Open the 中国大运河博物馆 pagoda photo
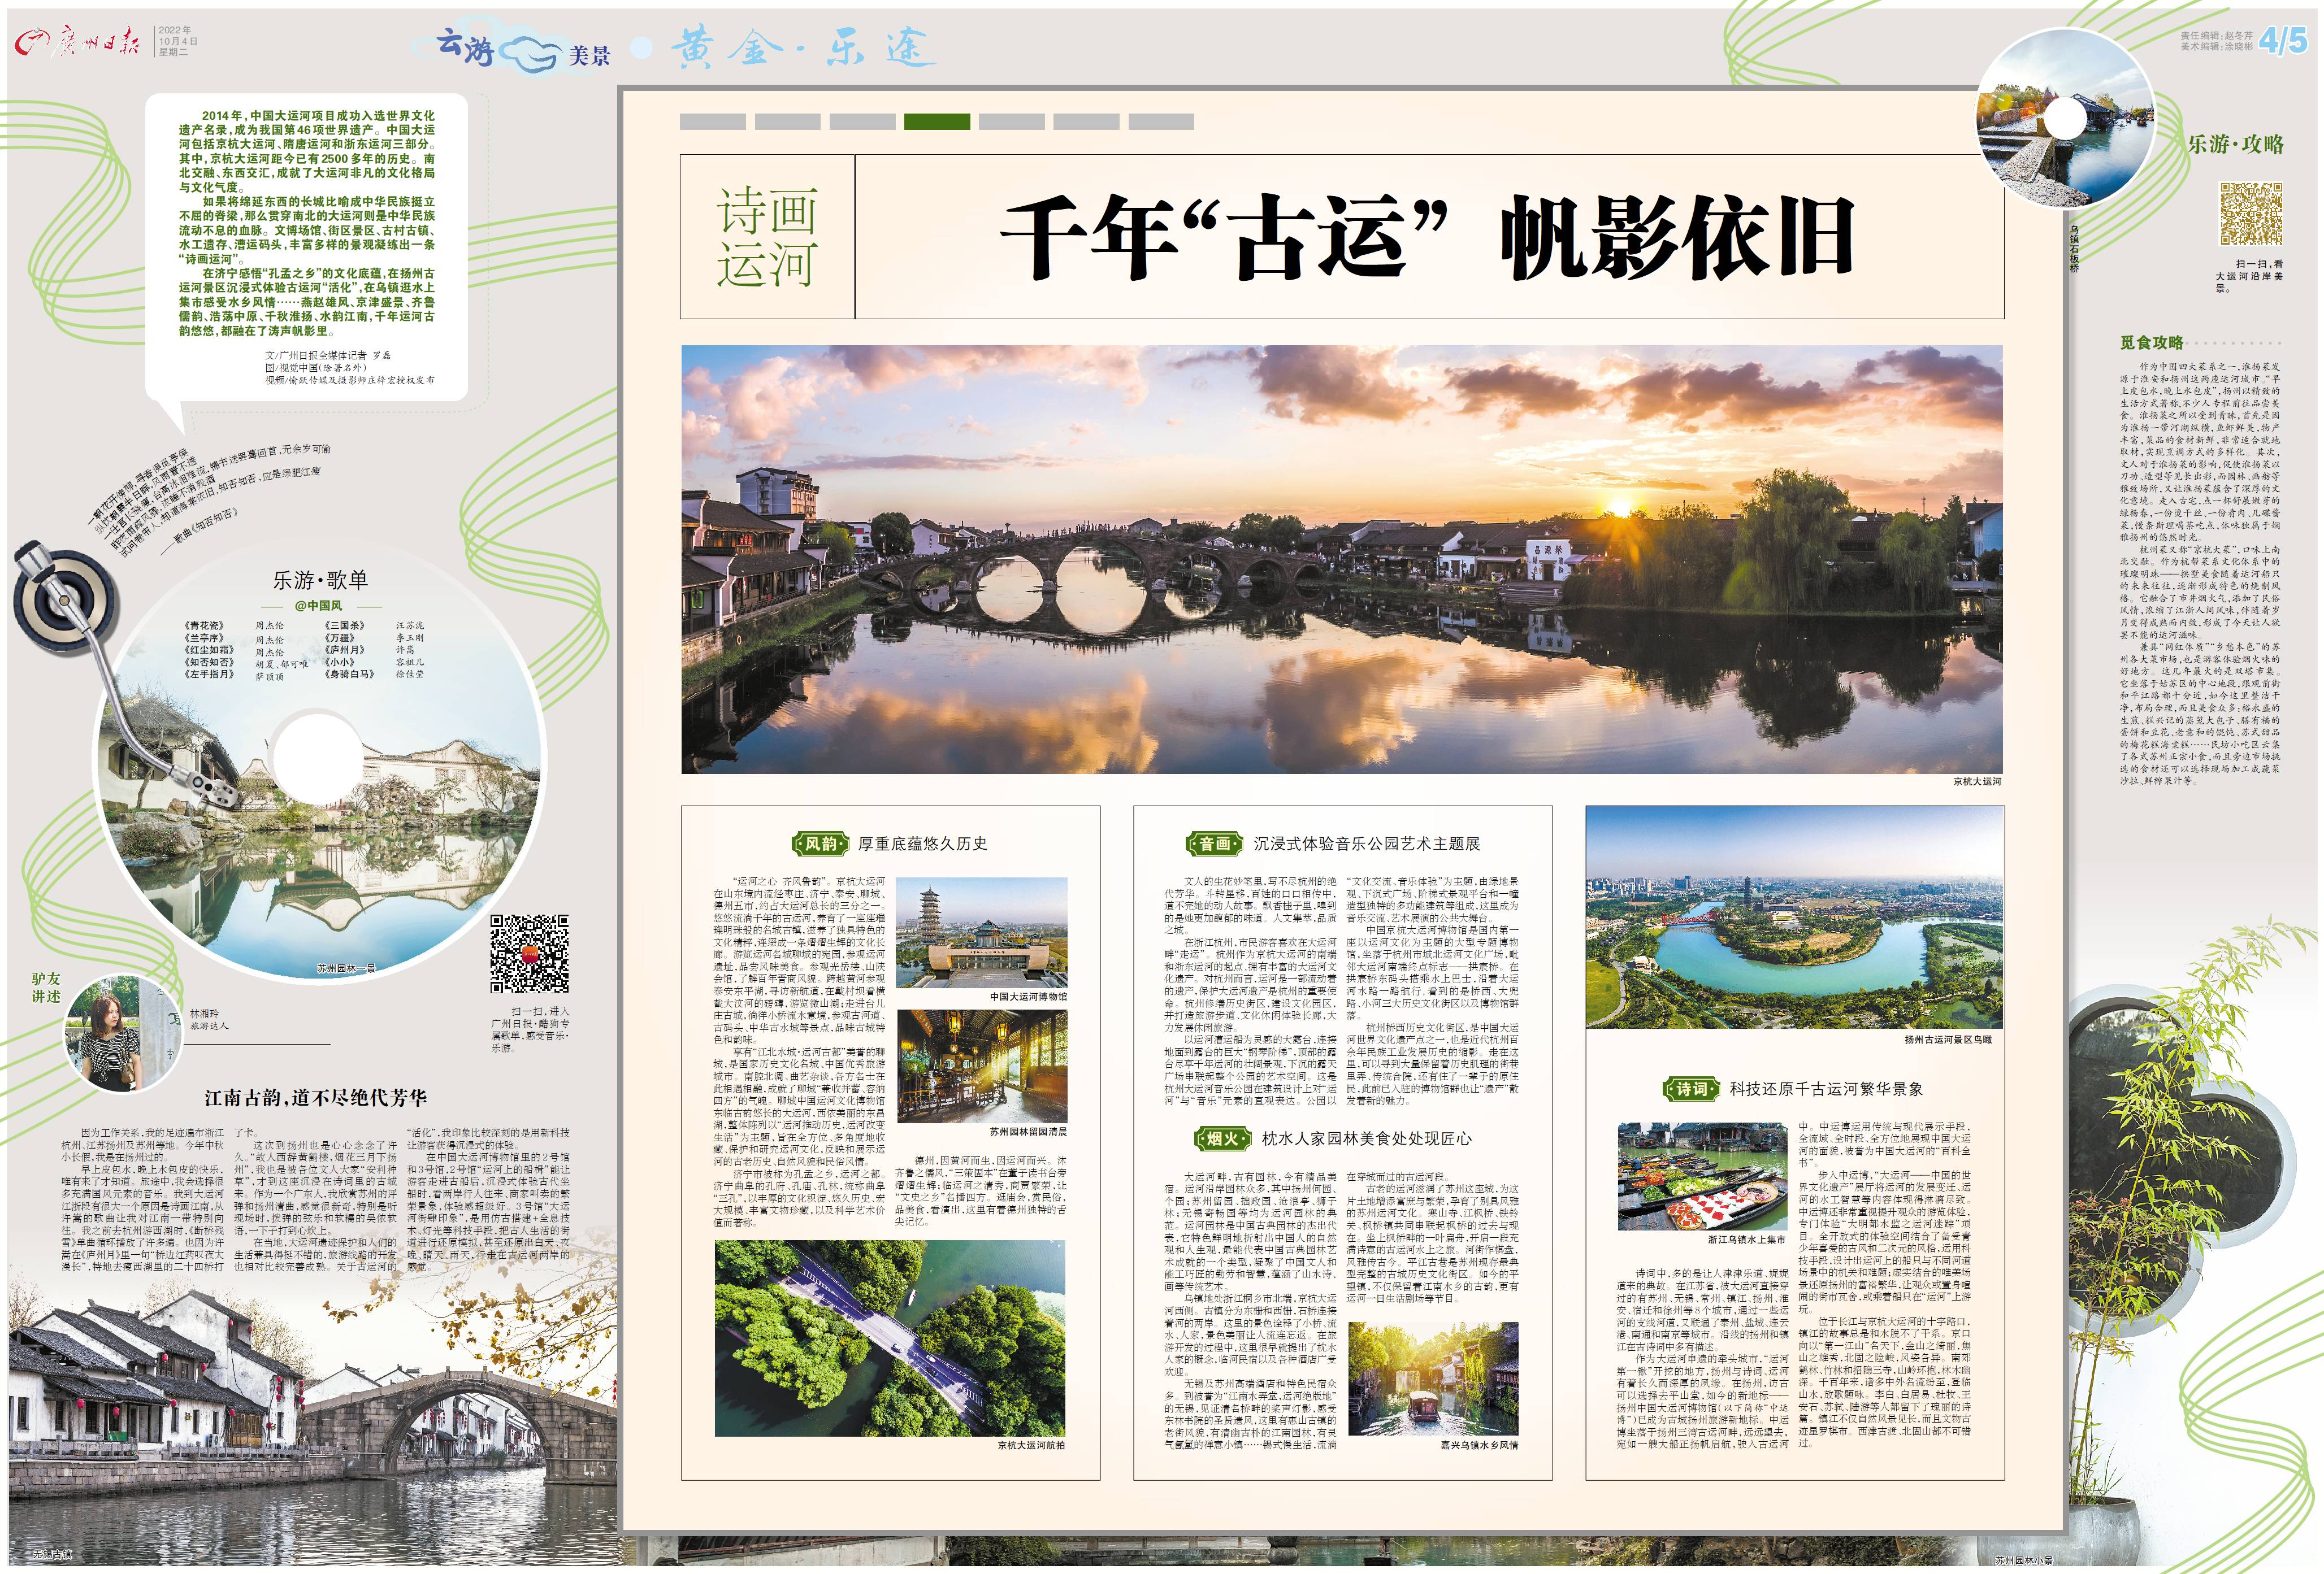Screen dimensions: 2324x1574 [981, 932]
